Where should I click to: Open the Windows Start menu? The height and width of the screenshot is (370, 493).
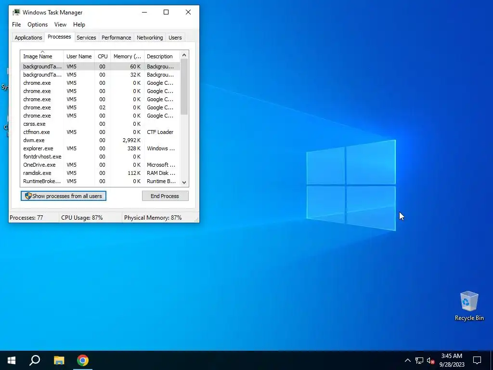pyautogui.click(x=12, y=360)
